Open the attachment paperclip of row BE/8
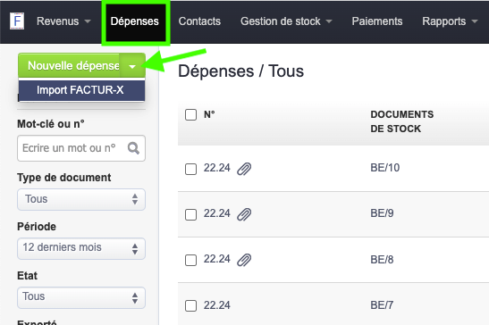This screenshot has width=489, height=325. click(244, 260)
